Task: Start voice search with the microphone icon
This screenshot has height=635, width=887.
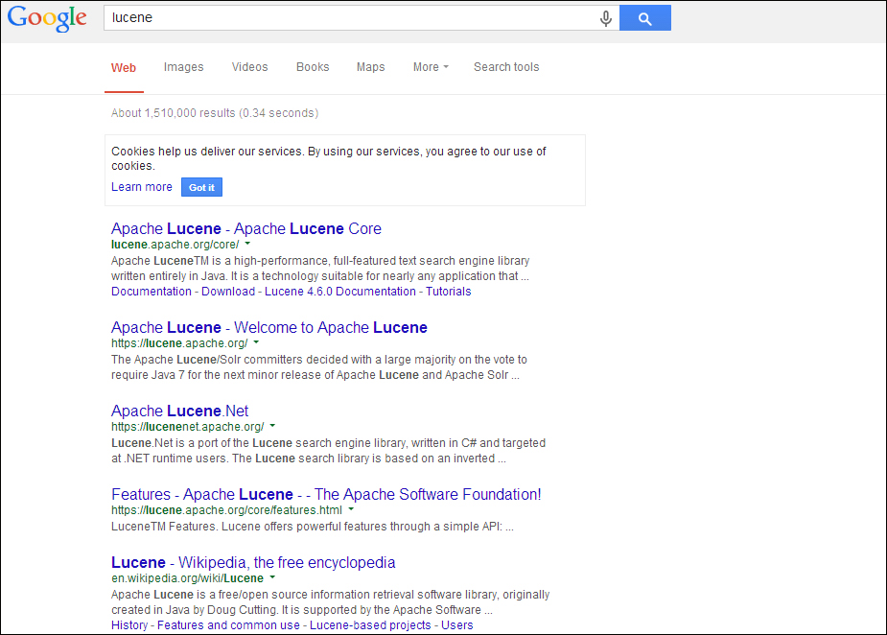Action: pyautogui.click(x=605, y=18)
